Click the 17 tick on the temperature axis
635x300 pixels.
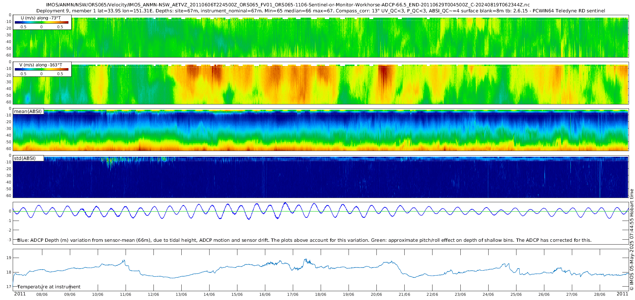tap(9, 287)
